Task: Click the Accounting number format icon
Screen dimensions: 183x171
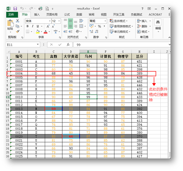Action: coord(91,26)
